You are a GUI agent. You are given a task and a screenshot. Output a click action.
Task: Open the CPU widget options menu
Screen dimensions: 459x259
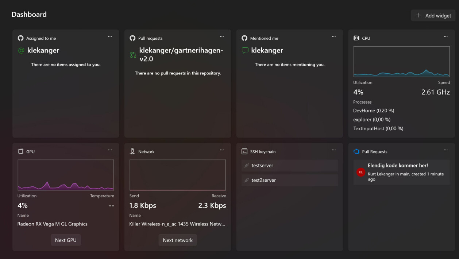click(x=446, y=37)
